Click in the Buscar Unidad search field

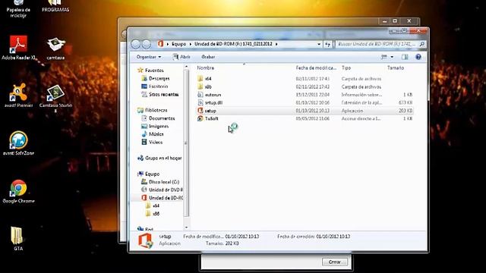point(377,44)
